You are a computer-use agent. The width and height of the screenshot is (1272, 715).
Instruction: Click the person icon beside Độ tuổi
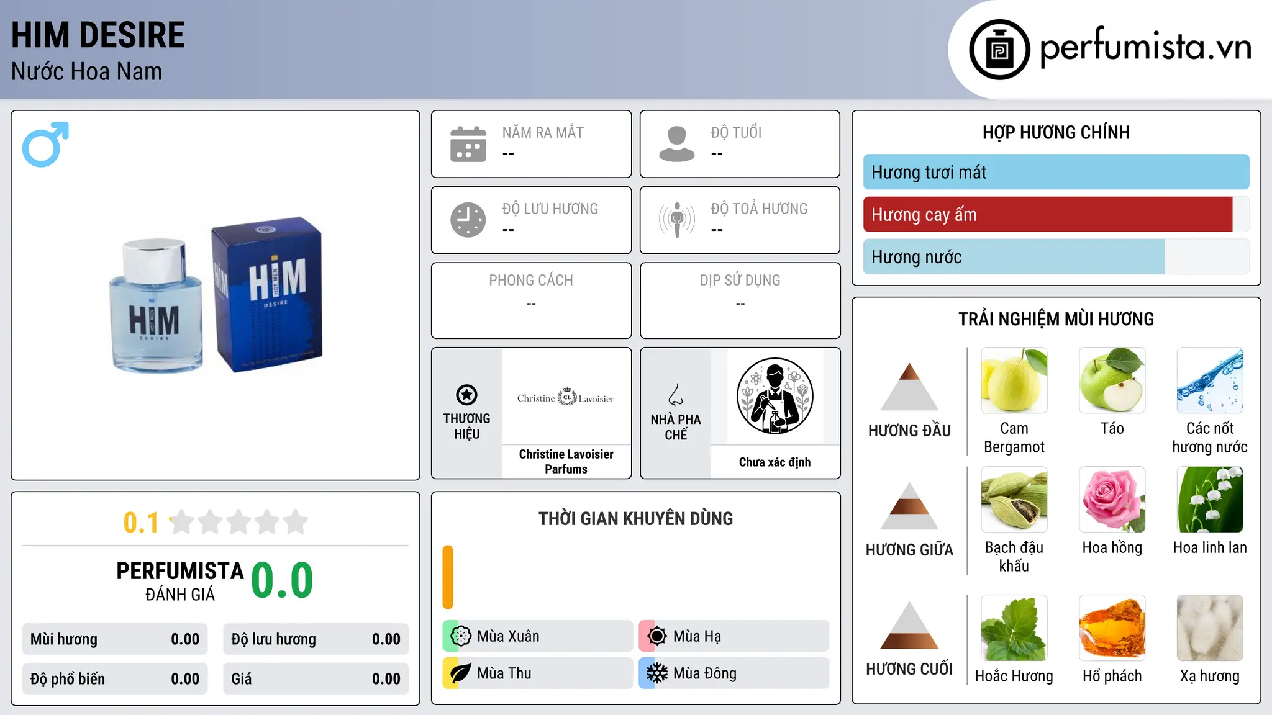[677, 144]
